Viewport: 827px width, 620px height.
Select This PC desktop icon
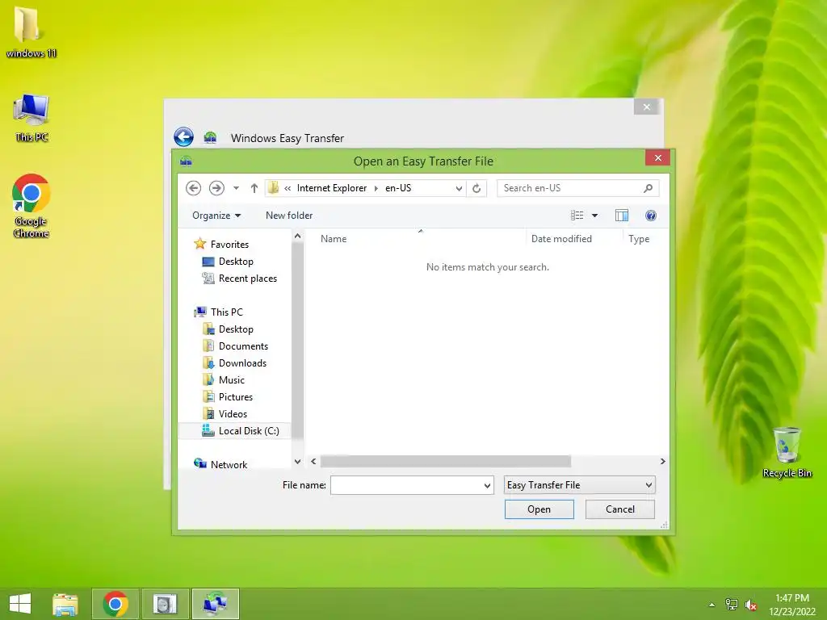click(31, 118)
